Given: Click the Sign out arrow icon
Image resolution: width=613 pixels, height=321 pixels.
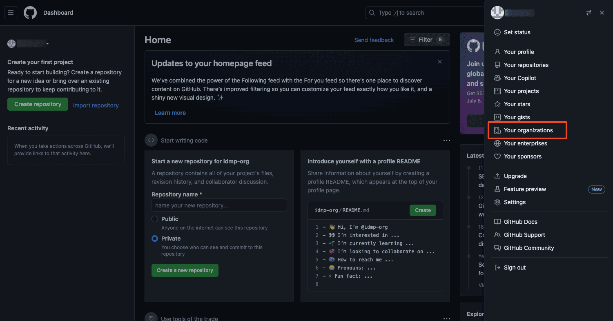Looking at the screenshot, I should pos(497,267).
